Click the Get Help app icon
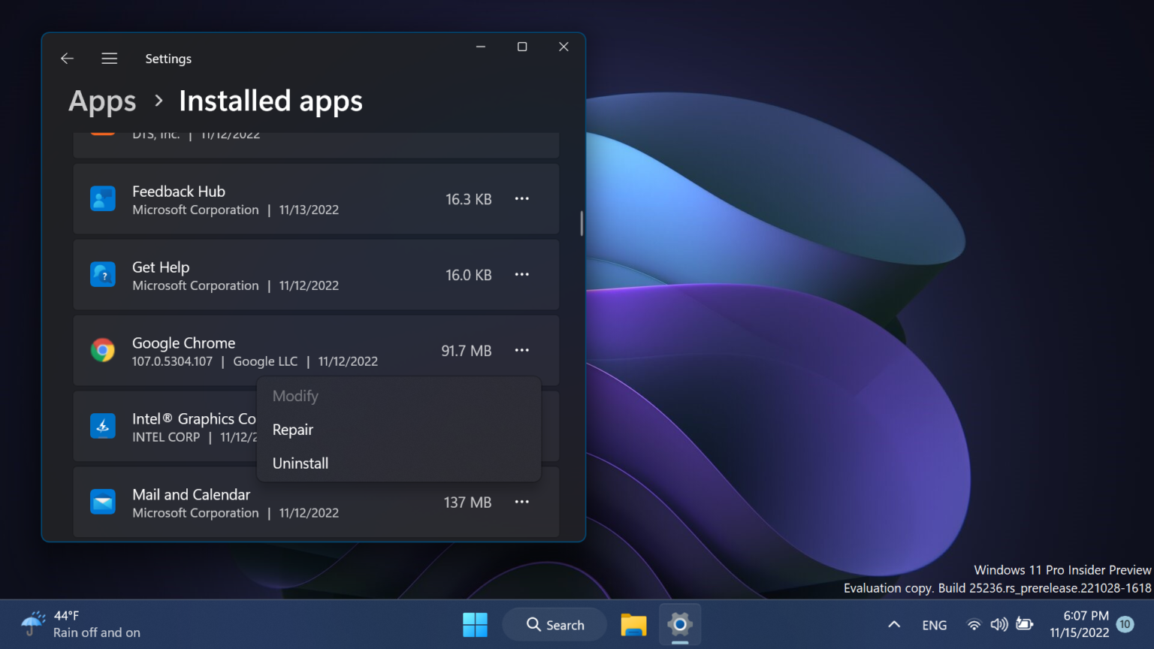This screenshot has width=1154, height=649. coord(102,274)
